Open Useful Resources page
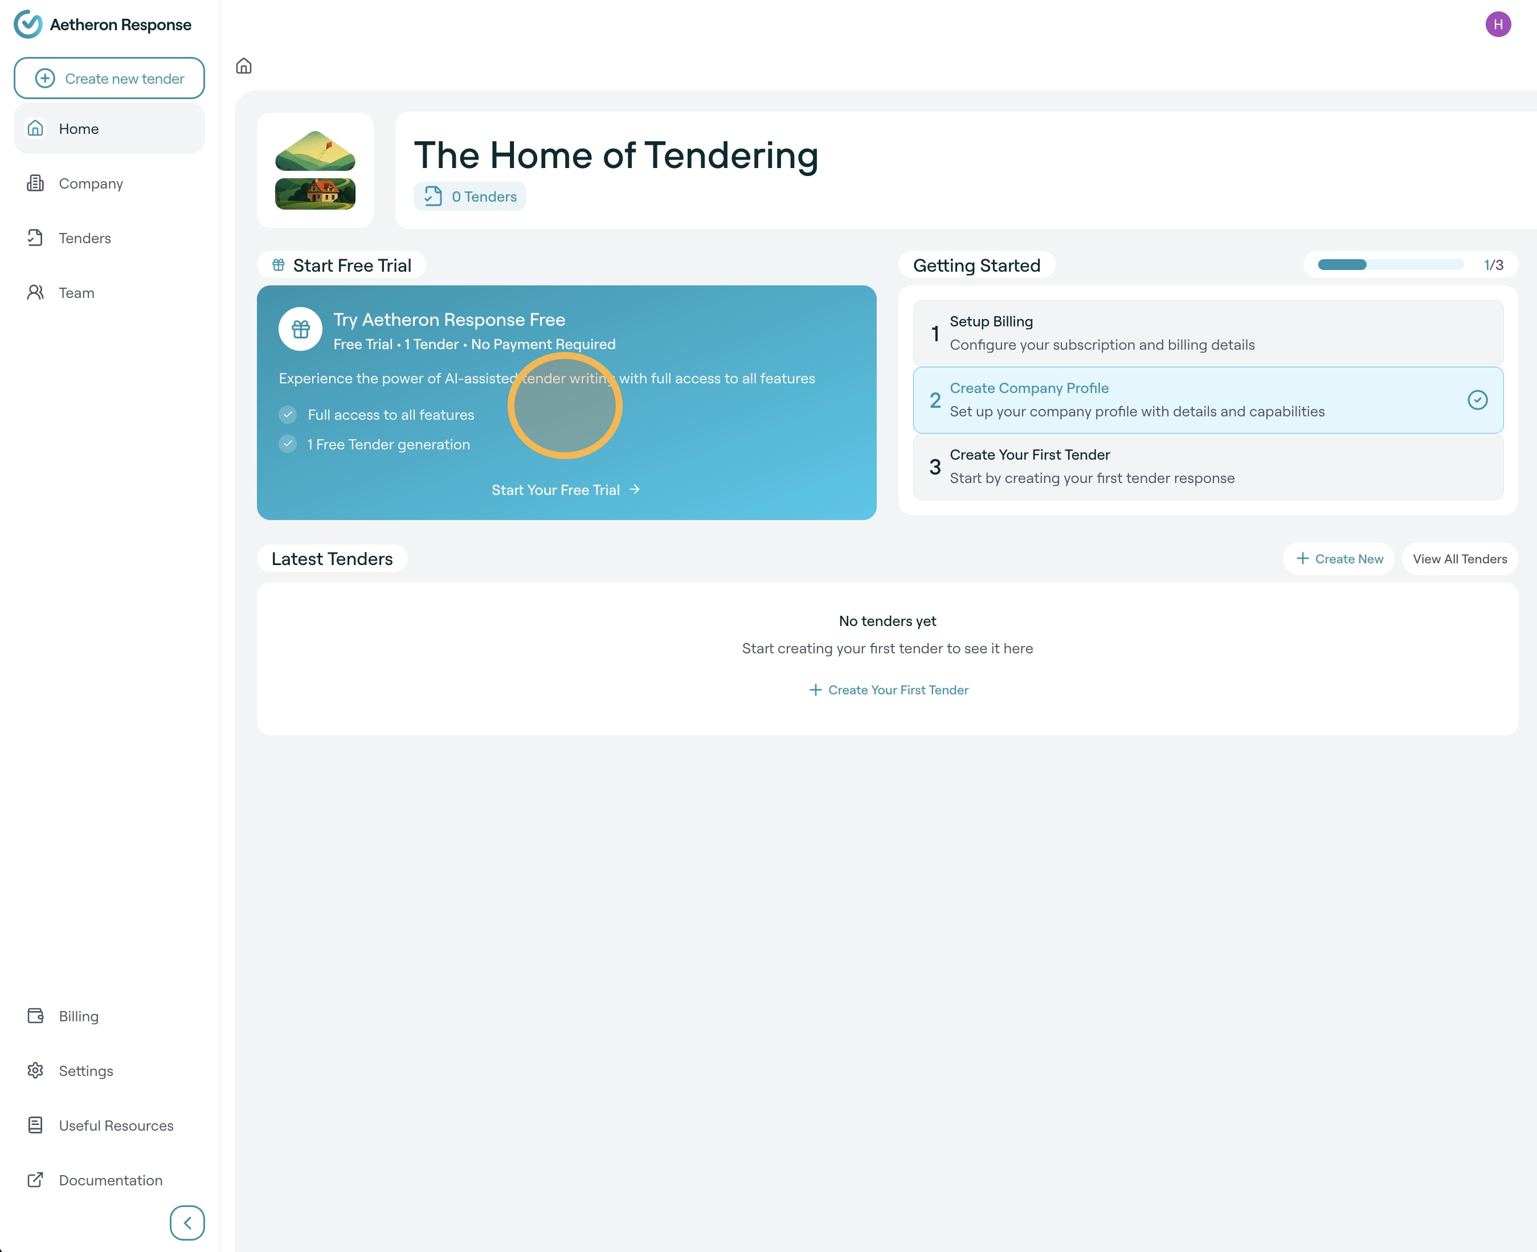The image size is (1537, 1252). tap(116, 1125)
